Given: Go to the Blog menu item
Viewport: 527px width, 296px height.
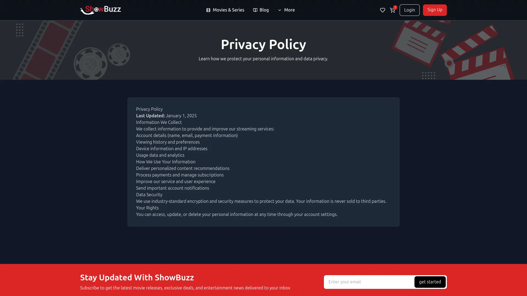Looking at the screenshot, I should coord(264,10).
